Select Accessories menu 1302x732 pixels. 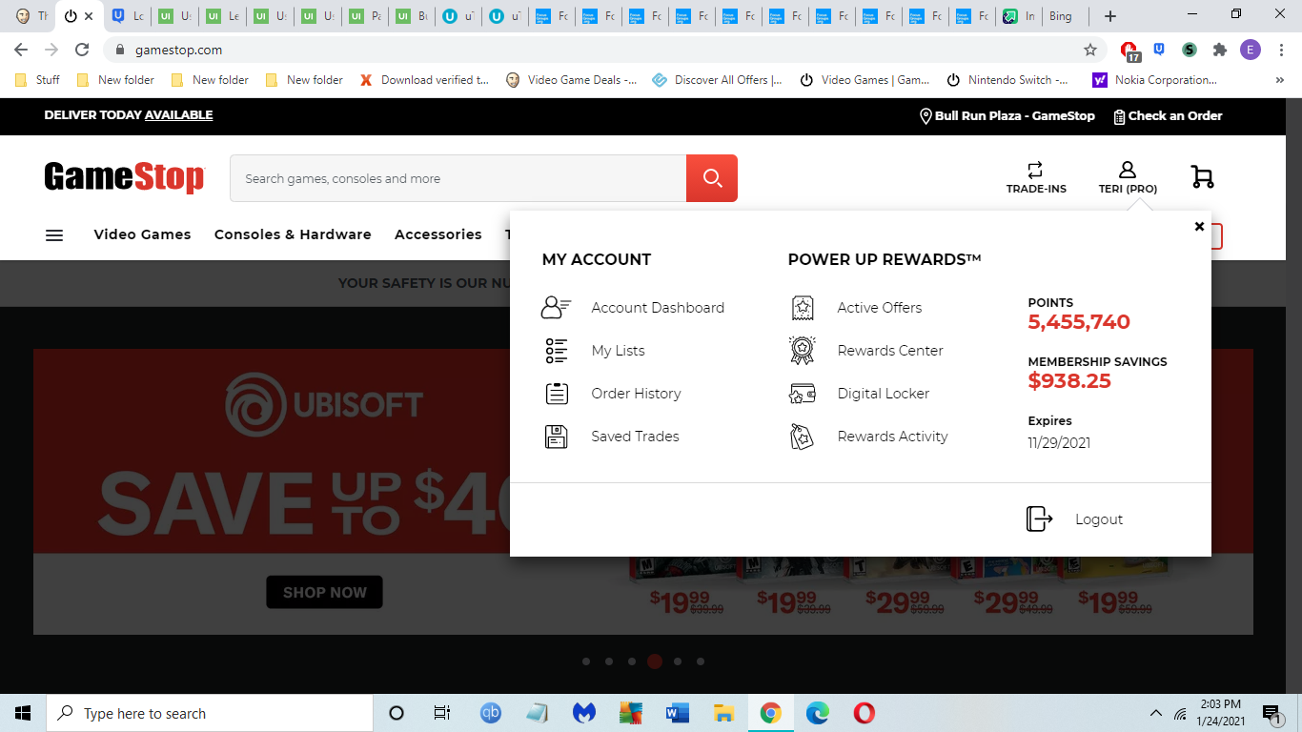pyautogui.click(x=438, y=234)
